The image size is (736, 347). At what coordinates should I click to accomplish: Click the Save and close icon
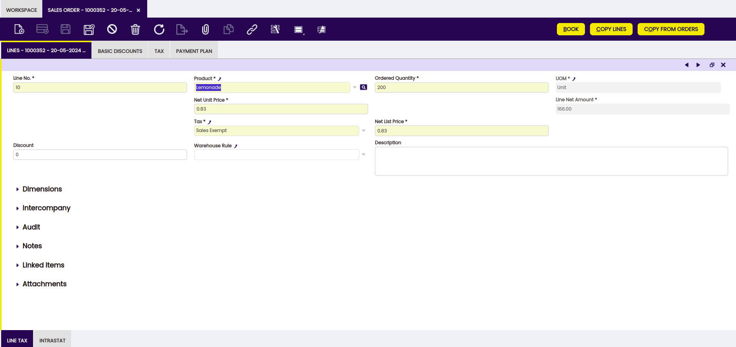tap(89, 29)
